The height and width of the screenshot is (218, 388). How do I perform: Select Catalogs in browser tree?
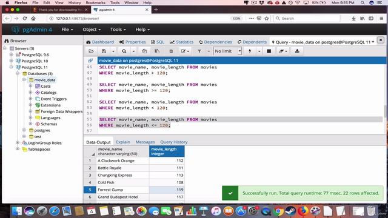48,93
